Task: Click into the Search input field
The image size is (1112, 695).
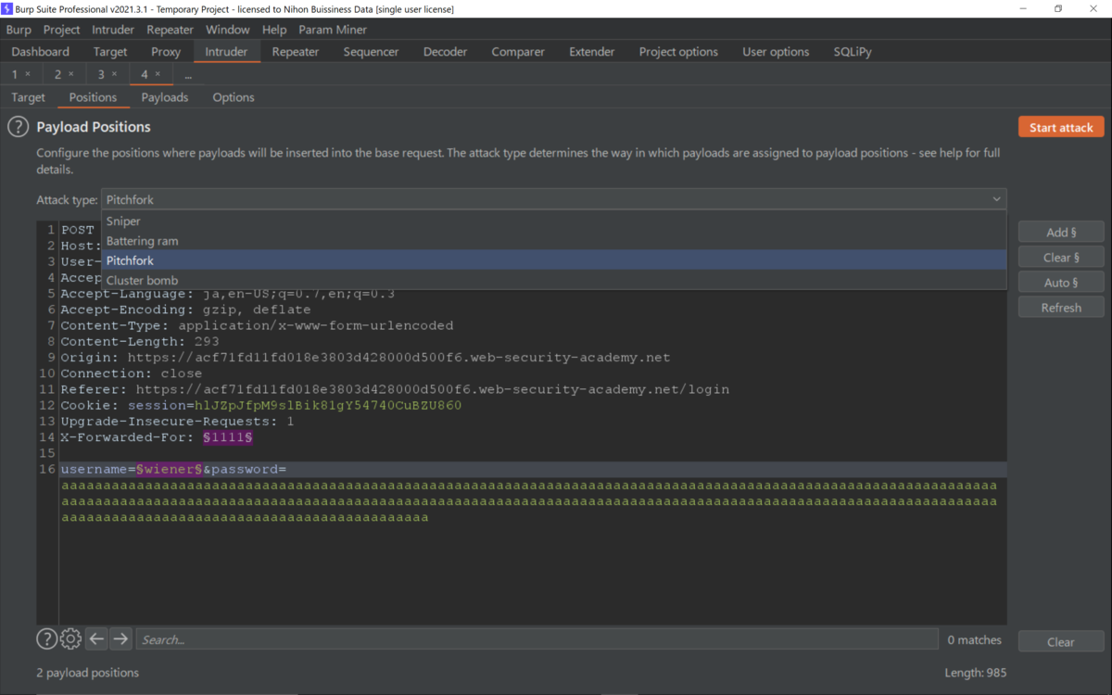Action: [537, 639]
